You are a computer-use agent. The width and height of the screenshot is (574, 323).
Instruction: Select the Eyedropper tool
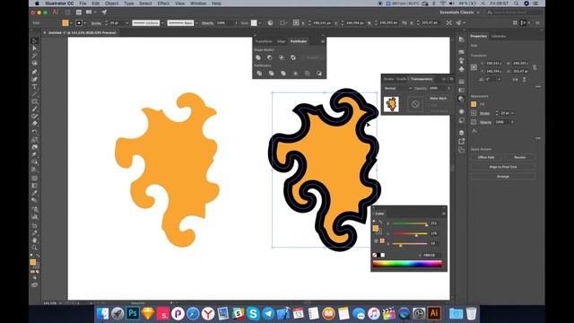34,193
